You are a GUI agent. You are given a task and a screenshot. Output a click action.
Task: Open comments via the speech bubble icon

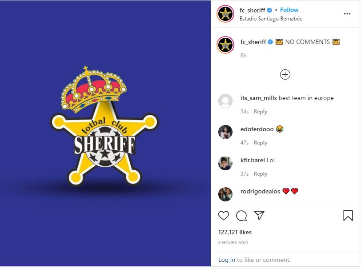(241, 216)
